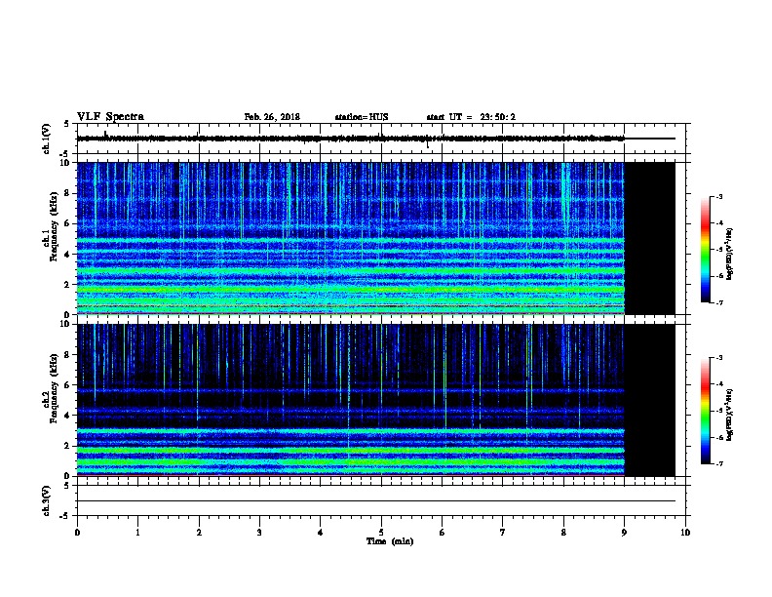Click the "4" frequency tick of ch.1 spectrogram

pos(68,255)
